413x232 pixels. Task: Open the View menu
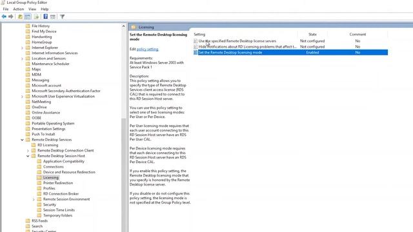coord(32,9)
